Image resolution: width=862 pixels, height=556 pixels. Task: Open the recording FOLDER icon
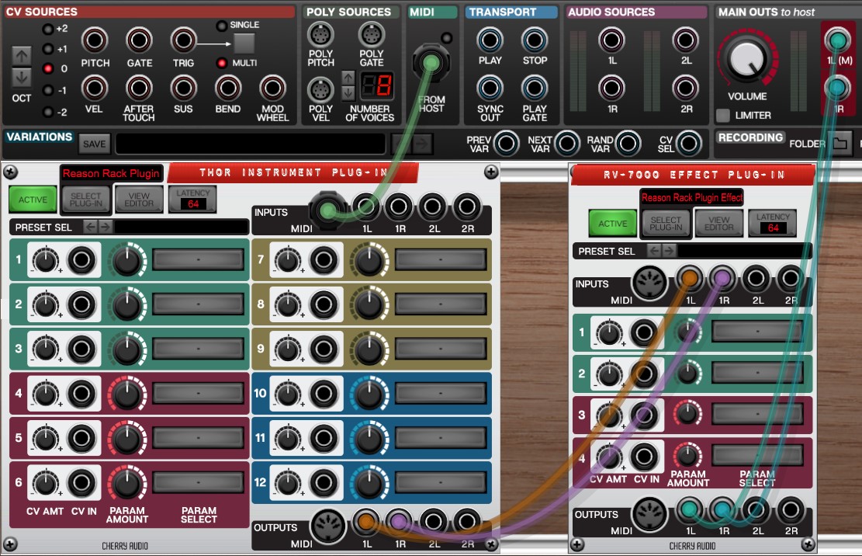pyautogui.click(x=840, y=144)
